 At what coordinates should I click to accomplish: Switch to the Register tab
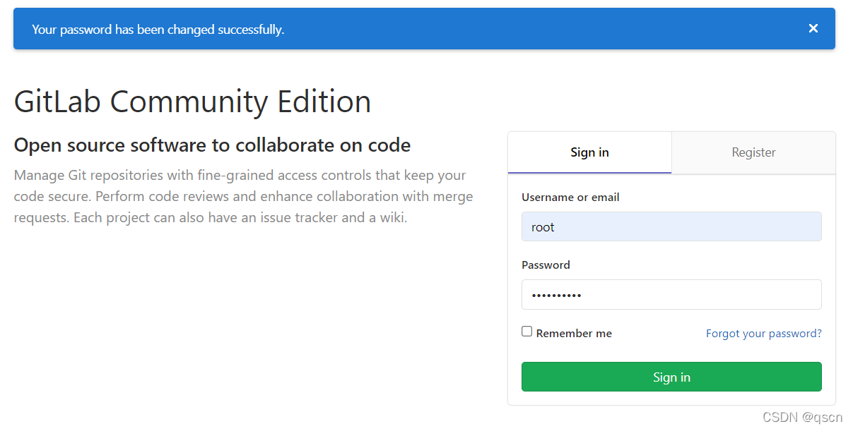pyautogui.click(x=753, y=152)
